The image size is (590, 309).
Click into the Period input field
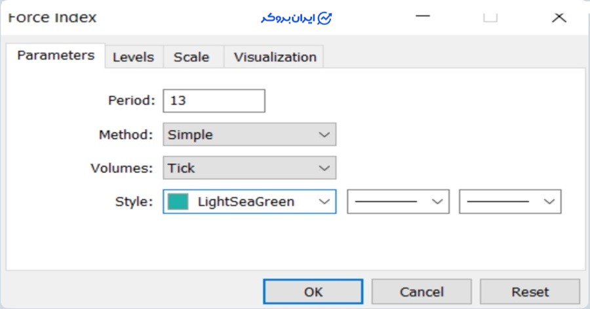tap(214, 101)
